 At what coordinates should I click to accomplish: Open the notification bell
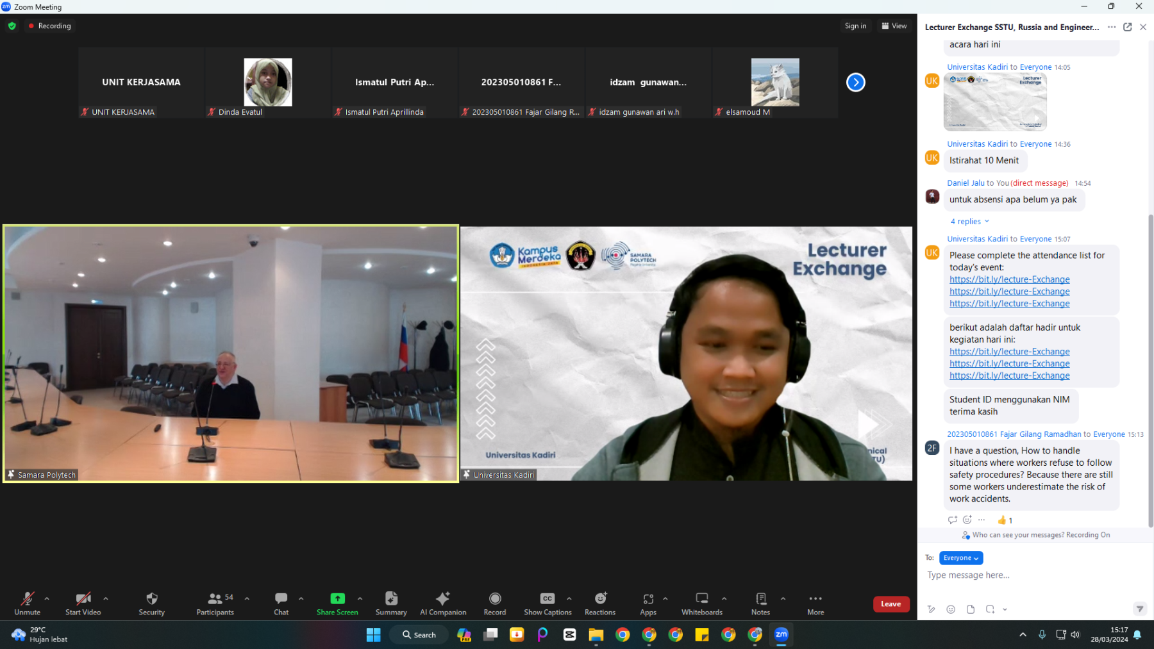pyautogui.click(x=1137, y=635)
